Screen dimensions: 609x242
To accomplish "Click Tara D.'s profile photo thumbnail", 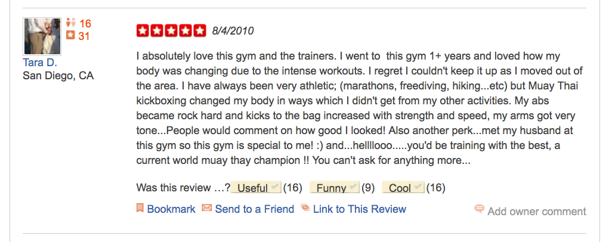I will [42, 36].
